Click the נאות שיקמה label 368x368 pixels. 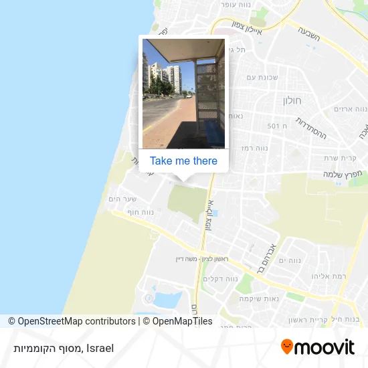pos(259,299)
